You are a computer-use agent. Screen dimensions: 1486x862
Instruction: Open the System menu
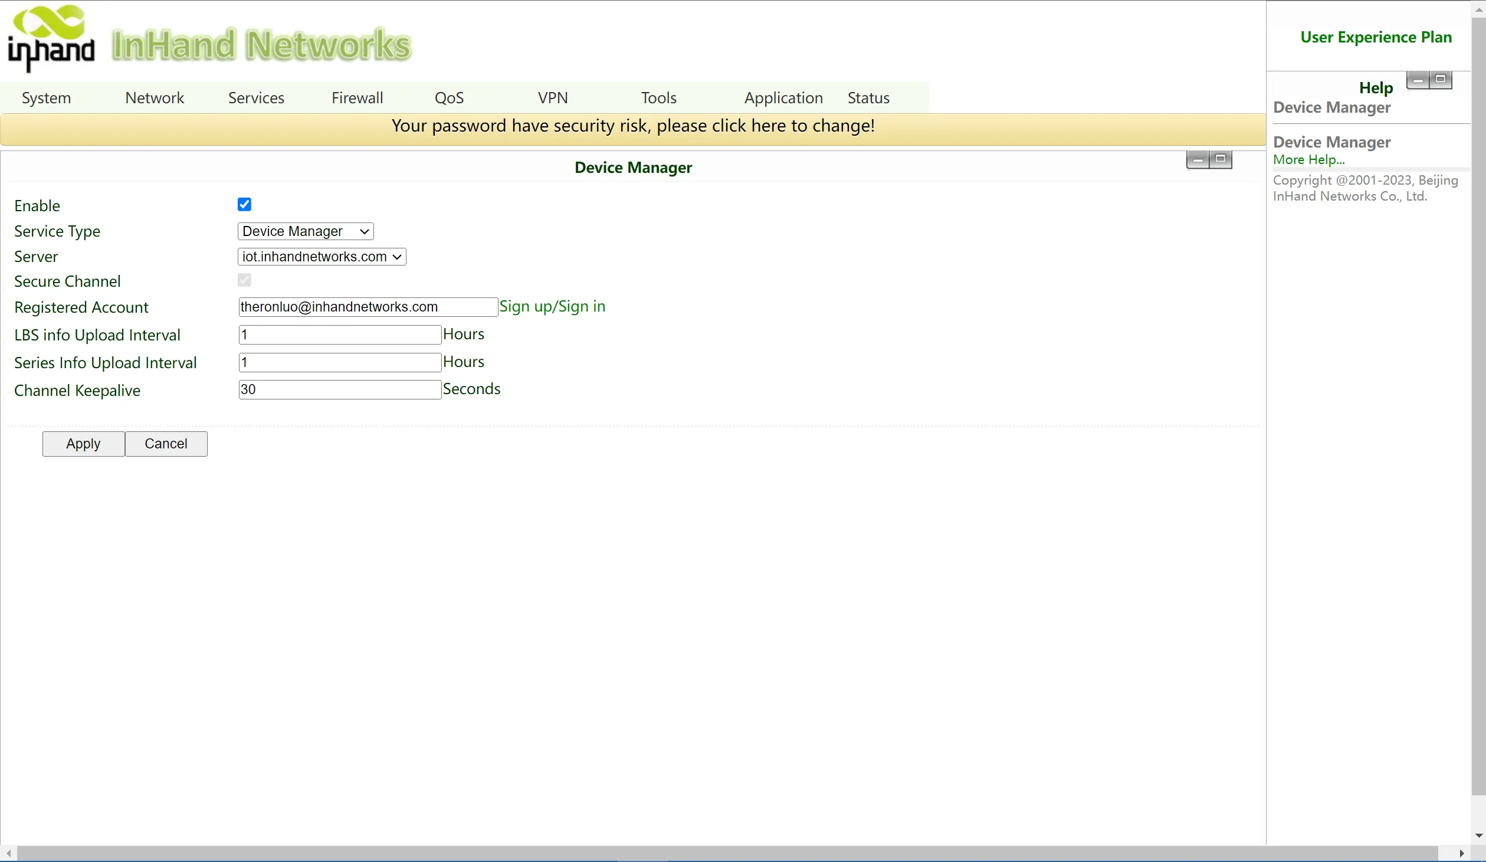[x=47, y=98]
